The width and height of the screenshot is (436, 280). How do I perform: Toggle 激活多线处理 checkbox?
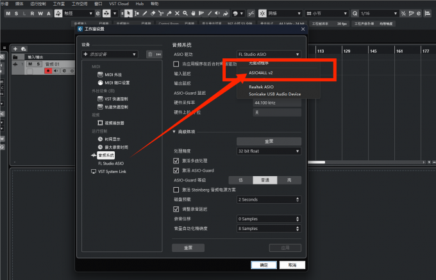click(x=176, y=161)
